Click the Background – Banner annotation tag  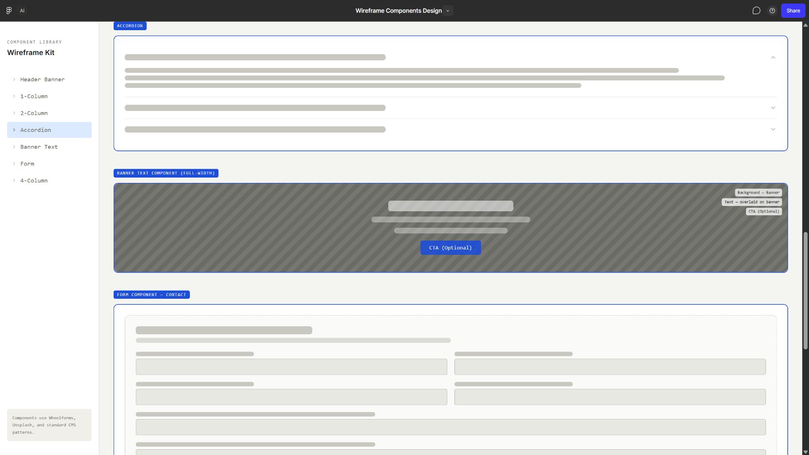pos(758,193)
